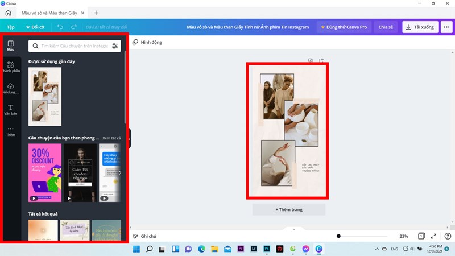Open the Tệp file menu
The height and width of the screenshot is (256, 455).
11,27
